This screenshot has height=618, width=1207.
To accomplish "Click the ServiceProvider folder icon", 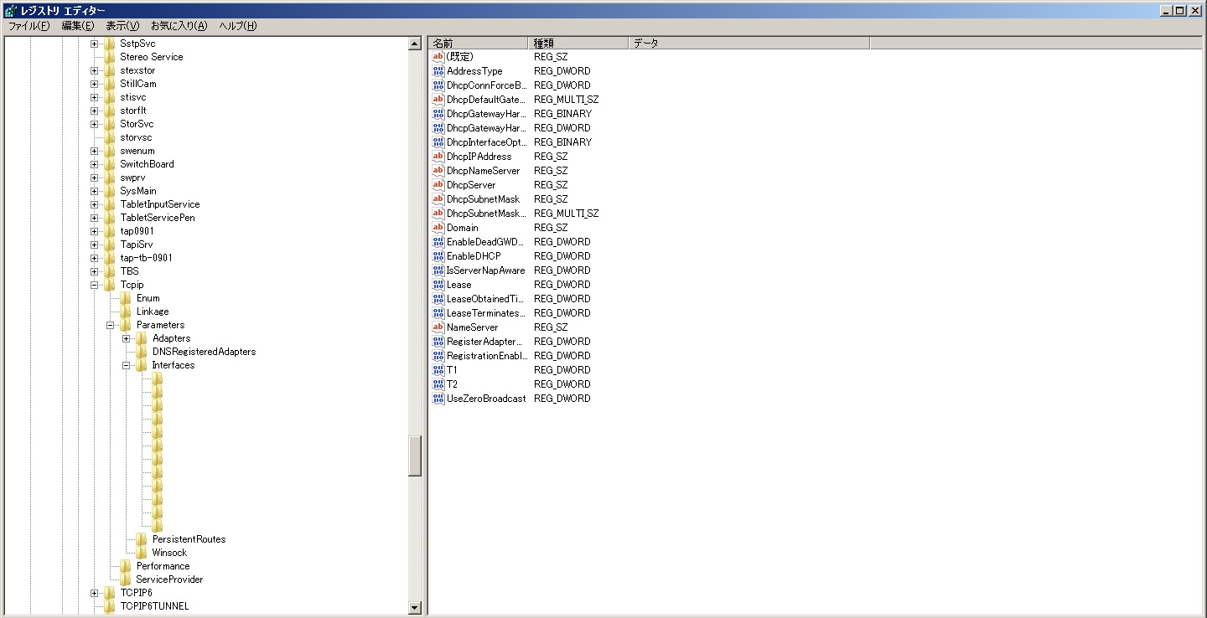I will pos(126,579).
